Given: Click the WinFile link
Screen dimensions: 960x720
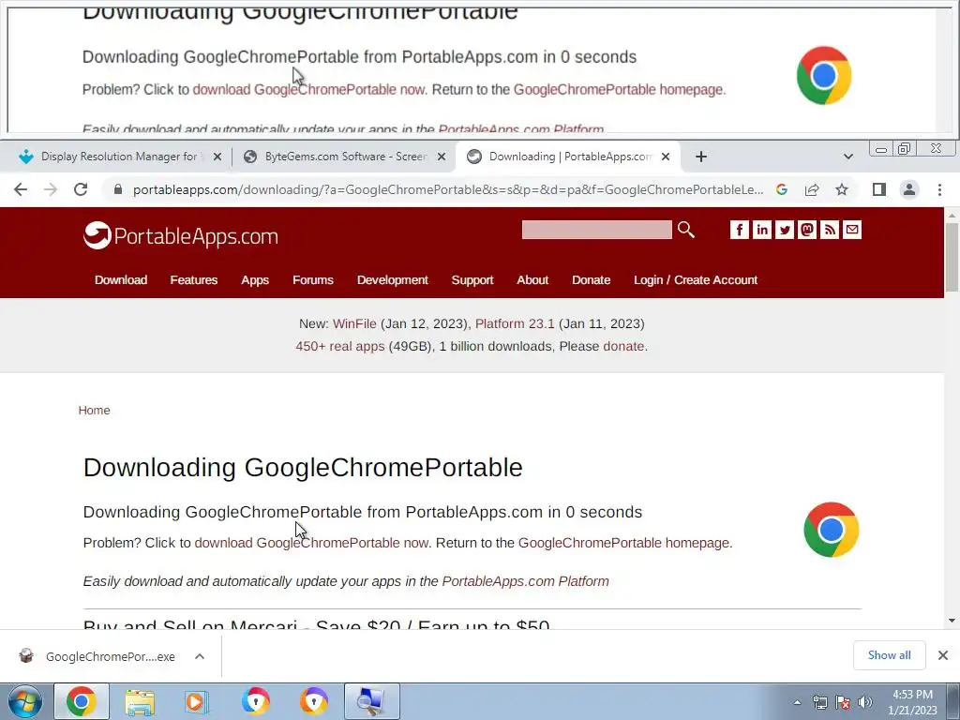Looking at the screenshot, I should (354, 323).
